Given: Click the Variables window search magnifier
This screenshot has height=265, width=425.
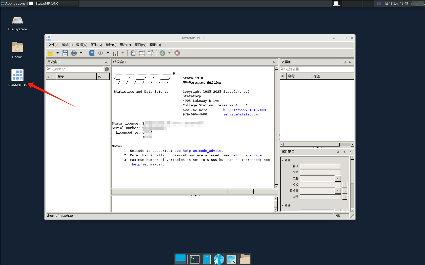Looking at the screenshot, I should (351, 62).
